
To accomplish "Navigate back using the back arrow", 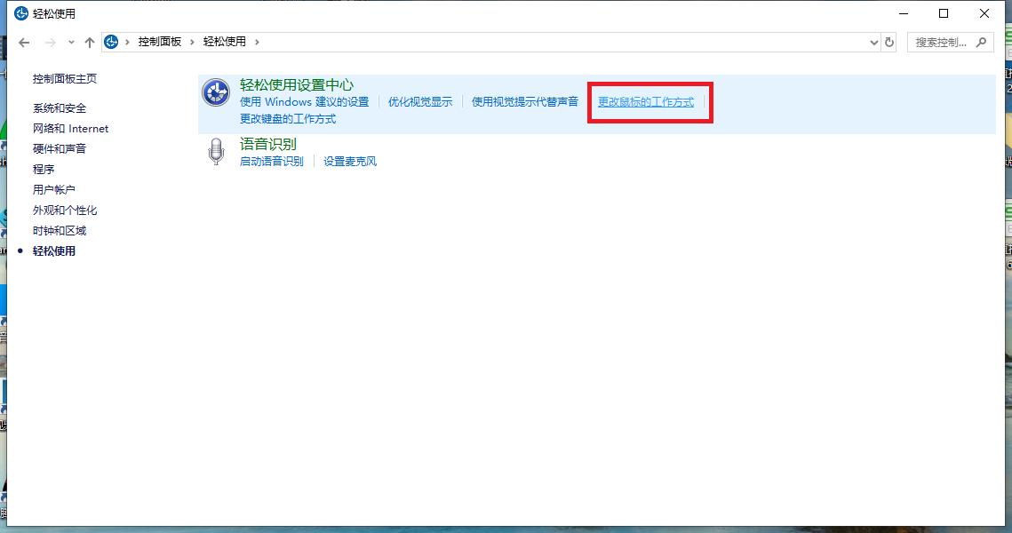I will pos(23,42).
